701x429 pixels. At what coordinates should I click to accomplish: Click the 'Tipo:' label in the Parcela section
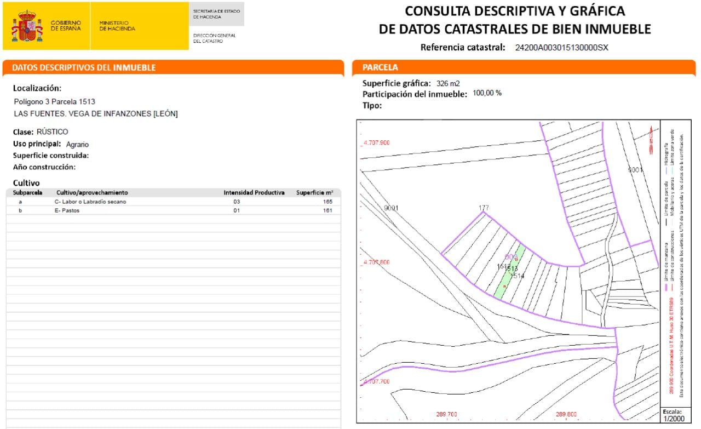tap(372, 106)
